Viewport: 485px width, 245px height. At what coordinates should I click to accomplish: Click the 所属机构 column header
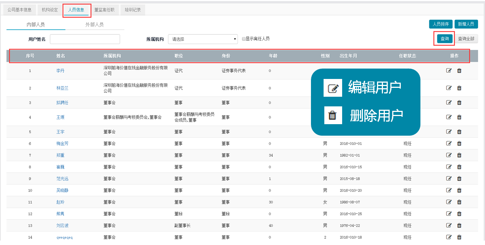[112, 56]
